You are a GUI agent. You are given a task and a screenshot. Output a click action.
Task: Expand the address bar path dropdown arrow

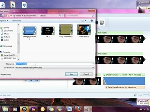(x=59, y=16)
